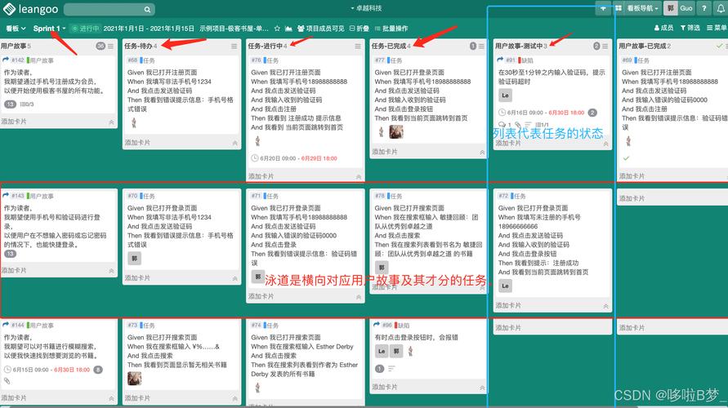
Task: Click the count badge on 任务-已完成 header
Action: [472, 46]
